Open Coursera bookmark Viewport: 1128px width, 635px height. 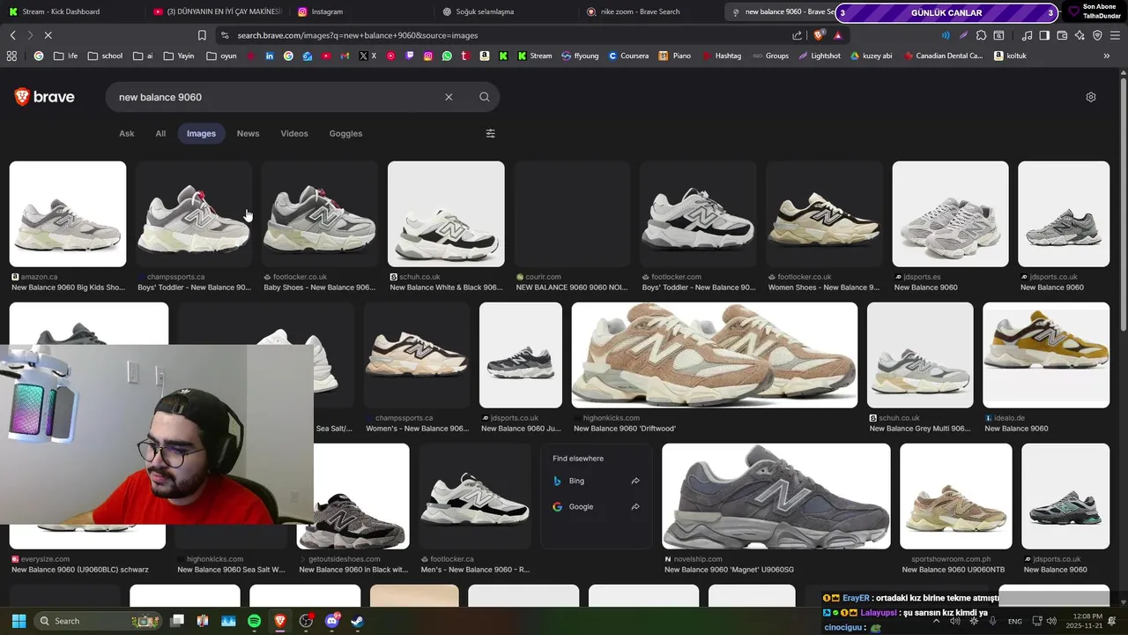[628, 56]
